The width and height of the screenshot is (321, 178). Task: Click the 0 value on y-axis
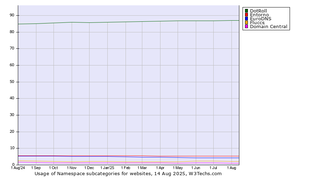13,165
